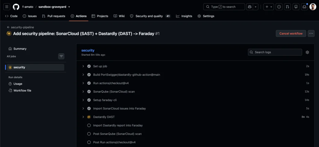The width and height of the screenshot is (319, 147).
Task: Open the f-amato owner link
Action: point(28,7)
